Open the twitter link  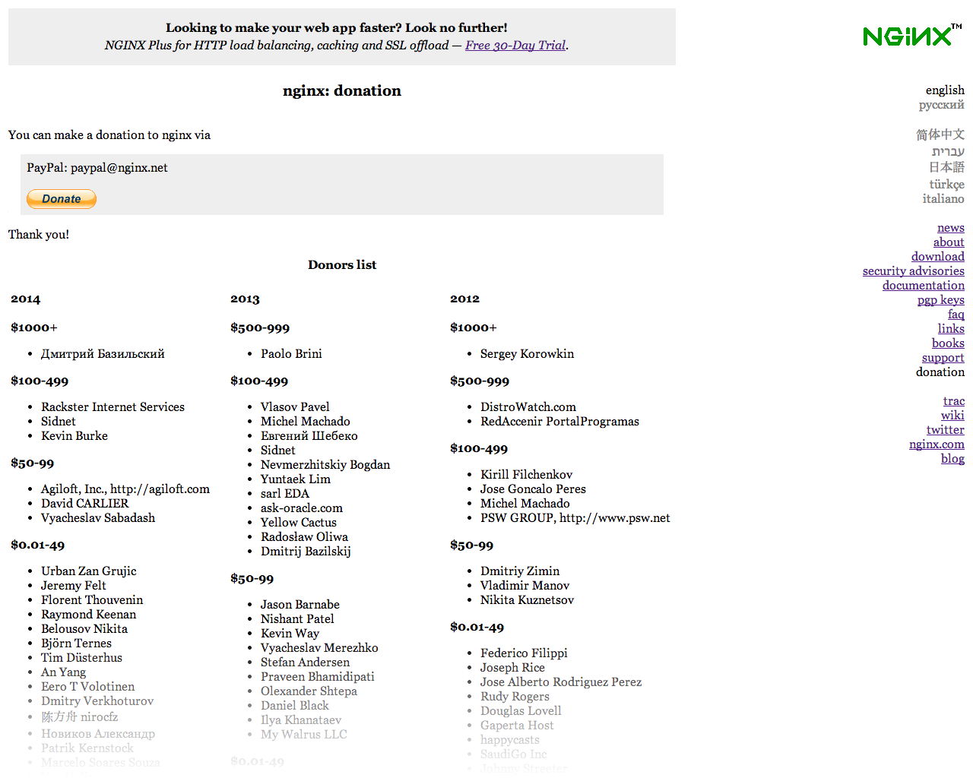tap(946, 430)
